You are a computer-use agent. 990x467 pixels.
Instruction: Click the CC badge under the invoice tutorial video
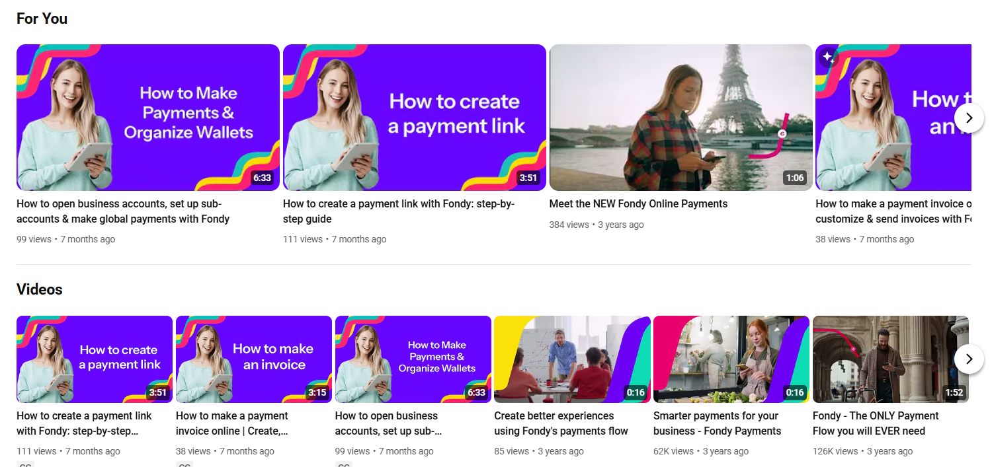[185, 465]
